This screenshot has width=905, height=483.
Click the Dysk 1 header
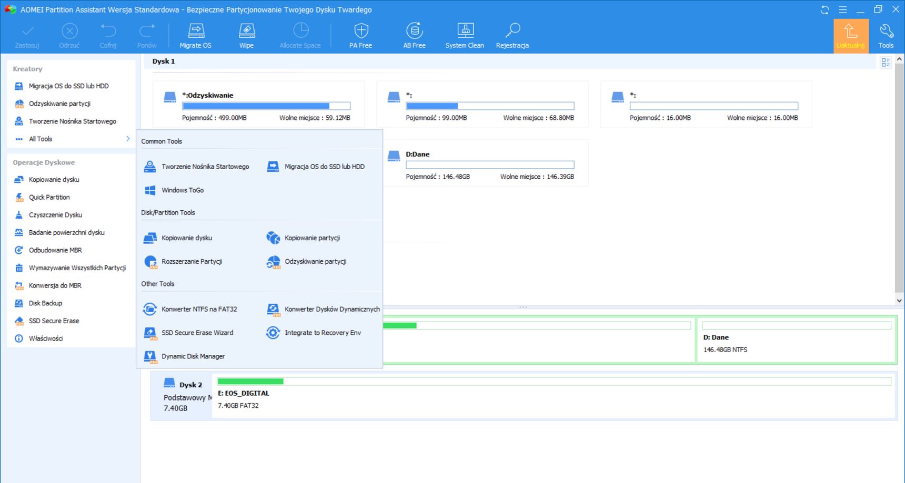pyautogui.click(x=164, y=61)
